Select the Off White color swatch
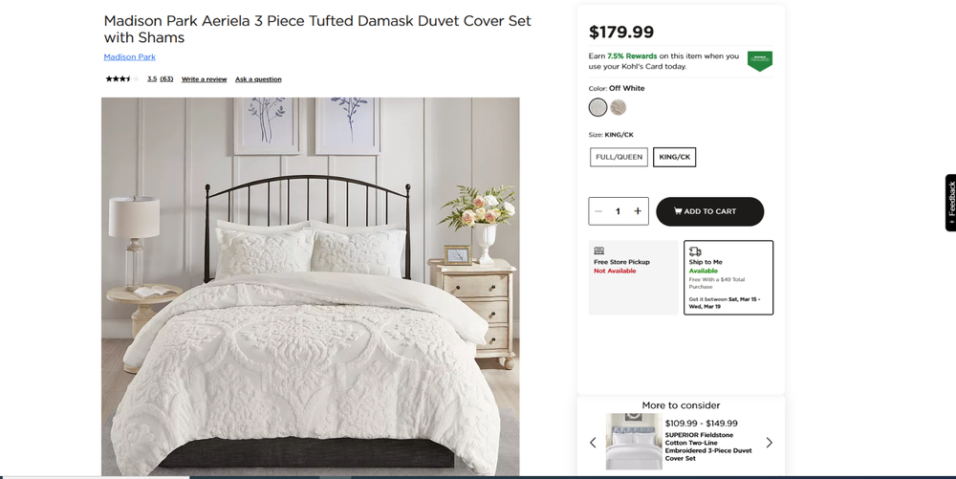The width and height of the screenshot is (956, 479). click(x=598, y=107)
